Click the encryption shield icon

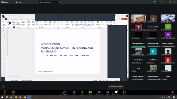click(x=155, y=2)
